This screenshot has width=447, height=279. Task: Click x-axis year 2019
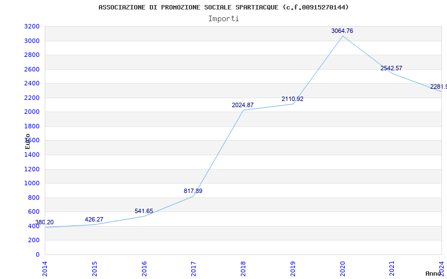(x=293, y=269)
